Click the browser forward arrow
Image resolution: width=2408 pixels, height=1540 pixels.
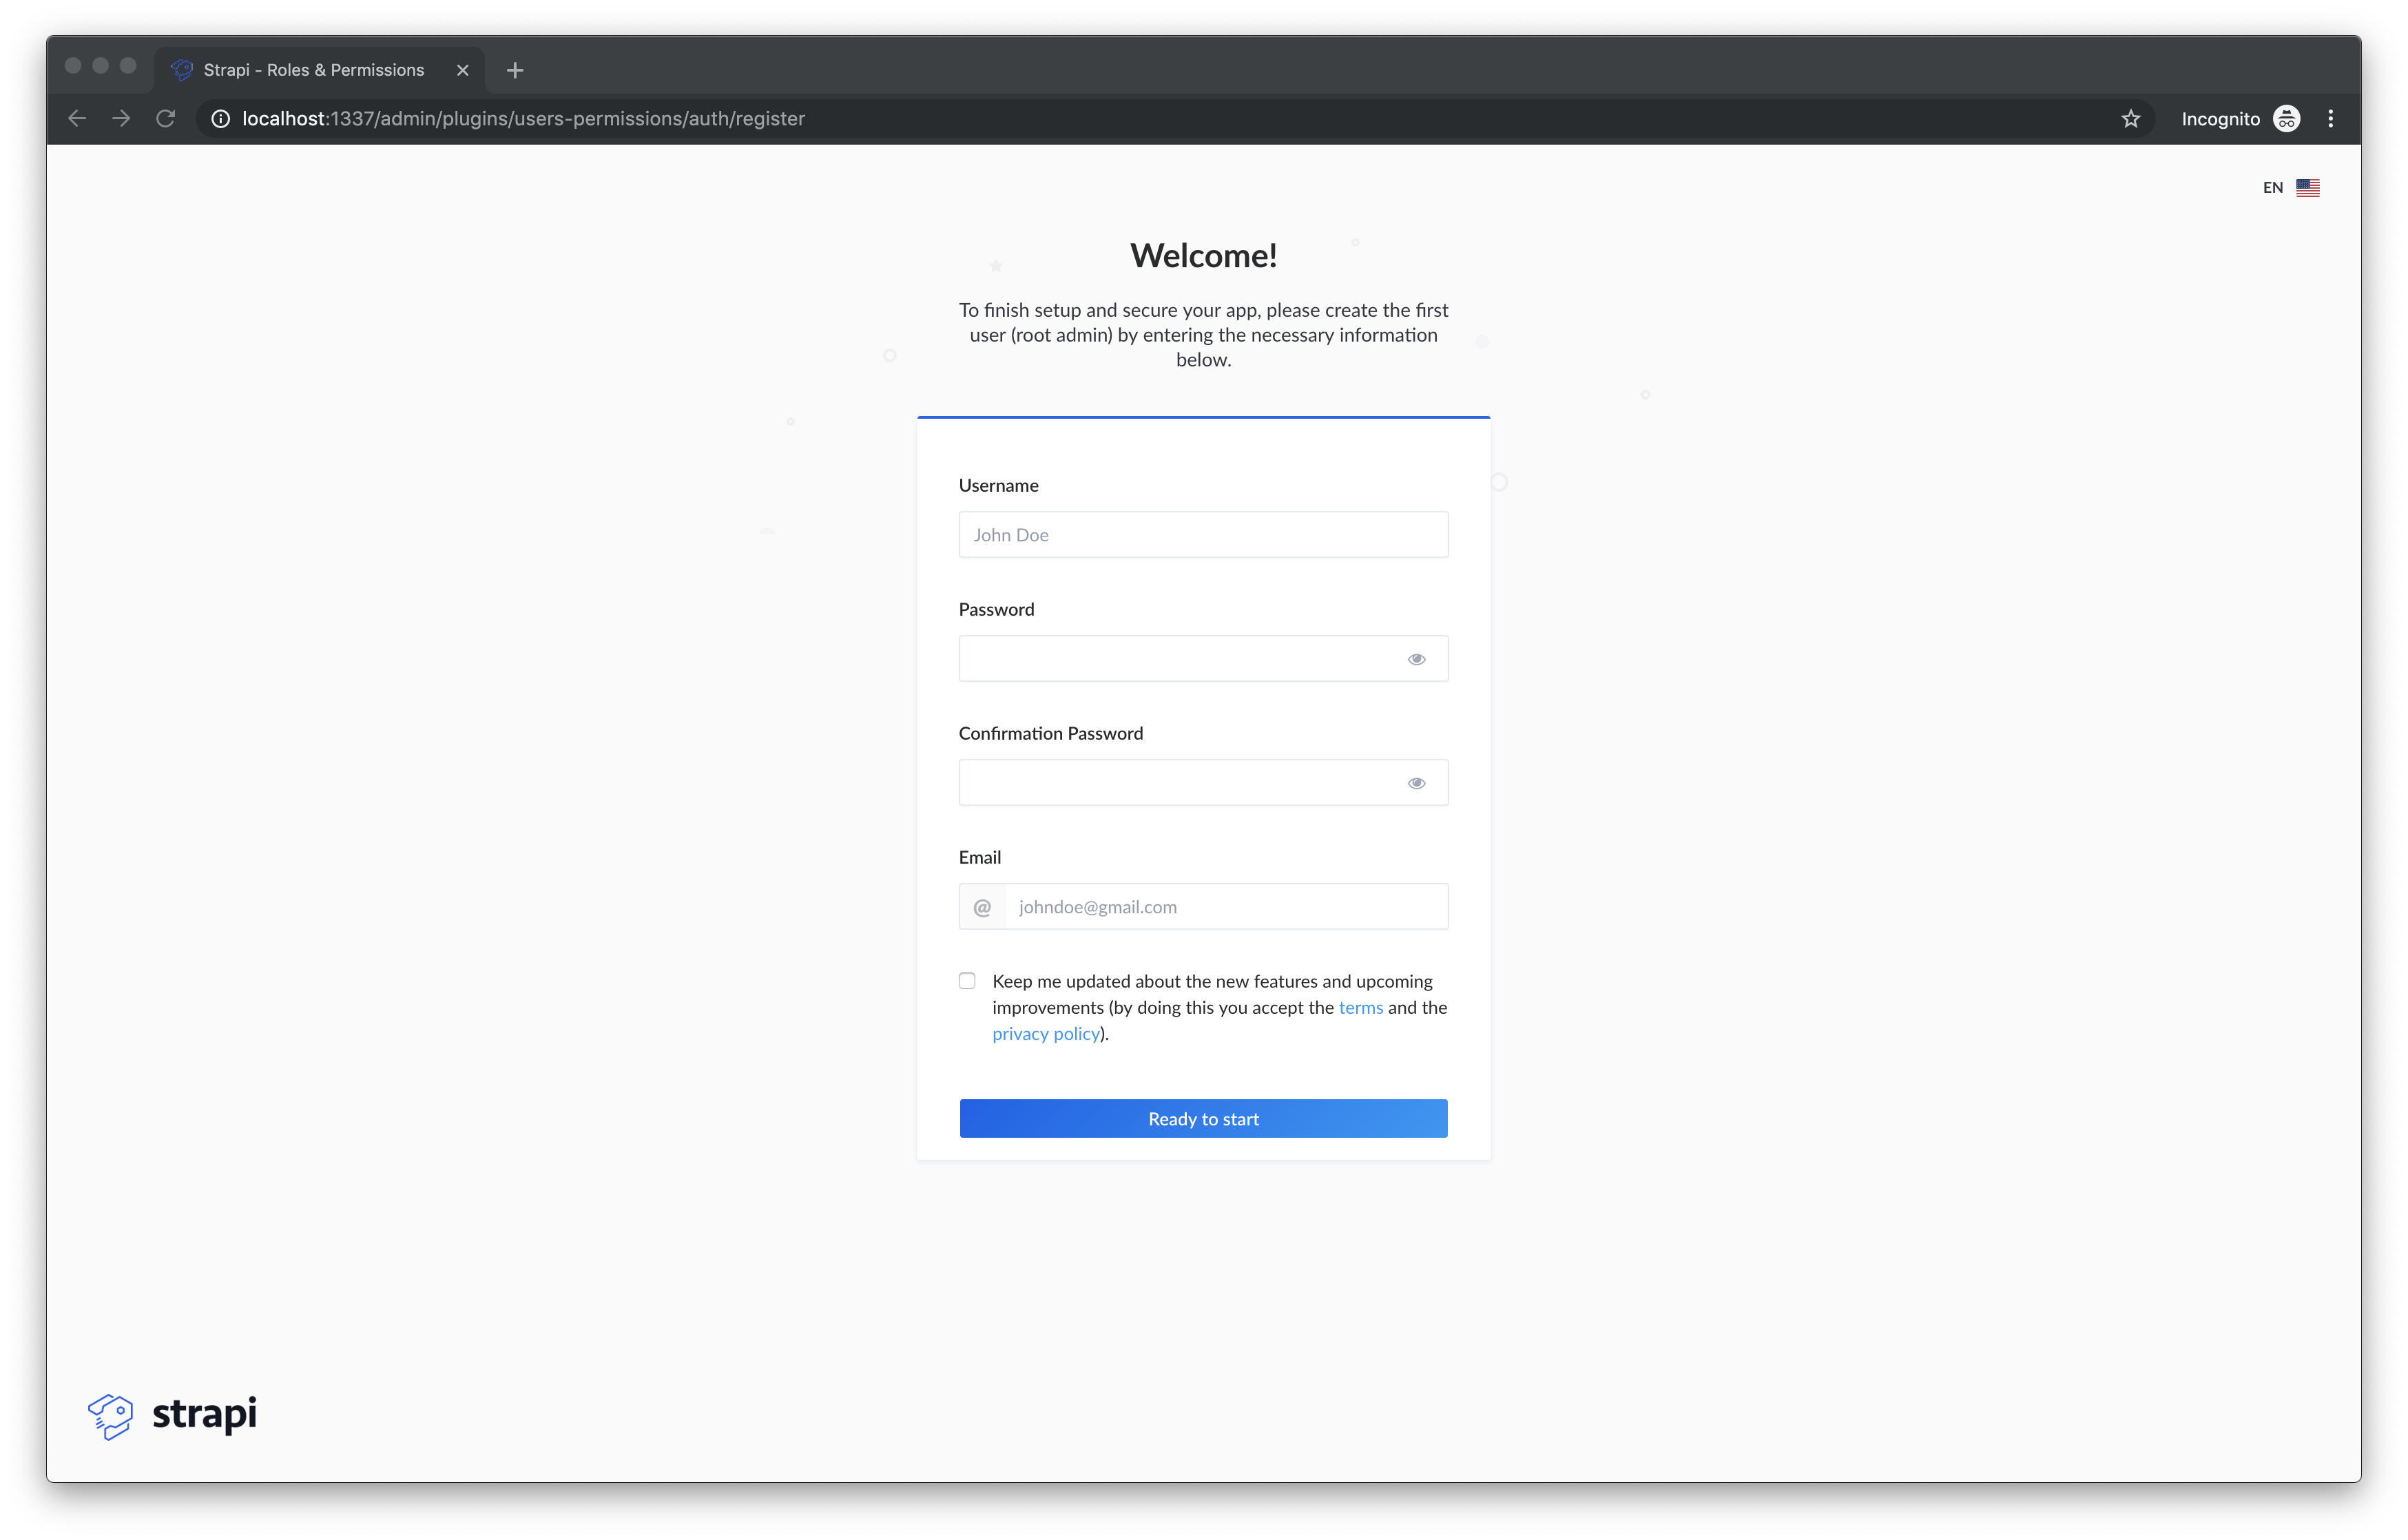pos(121,119)
